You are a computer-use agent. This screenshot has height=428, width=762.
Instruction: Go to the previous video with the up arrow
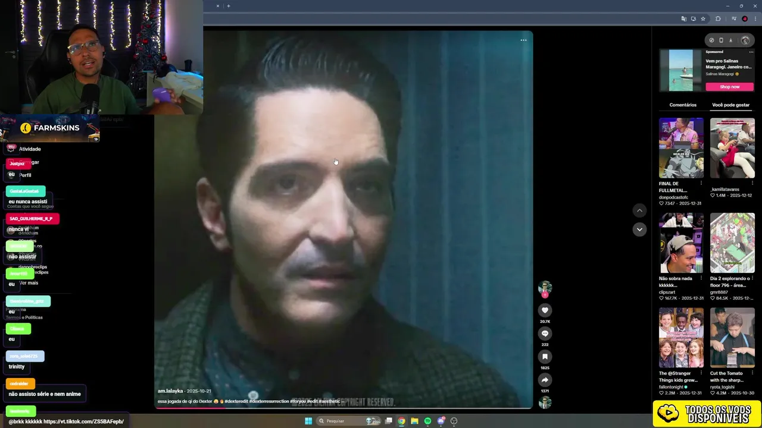639,210
